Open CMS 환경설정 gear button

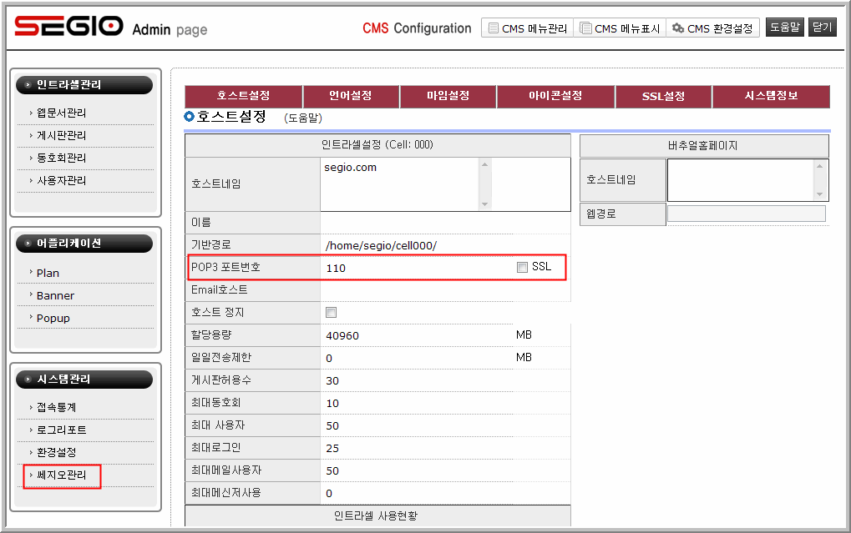(715, 28)
